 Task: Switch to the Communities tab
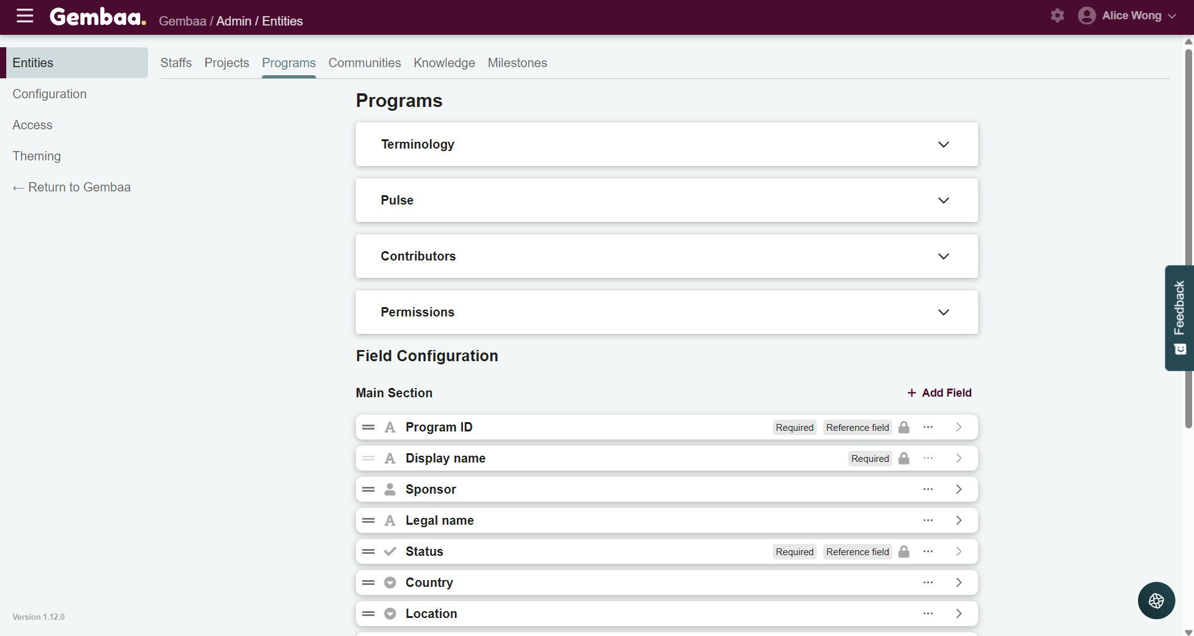pos(365,63)
